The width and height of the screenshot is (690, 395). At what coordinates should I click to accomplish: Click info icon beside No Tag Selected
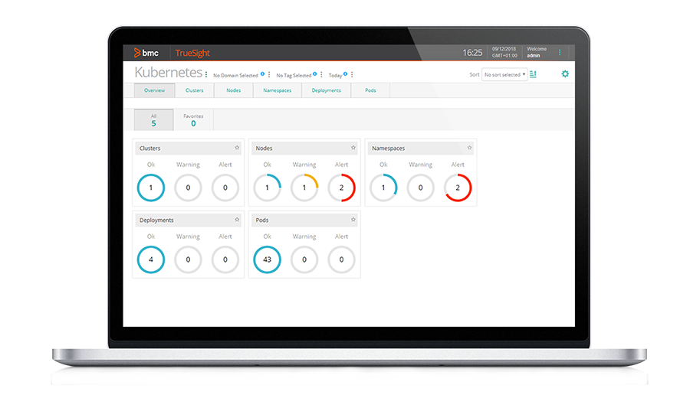[315, 74]
